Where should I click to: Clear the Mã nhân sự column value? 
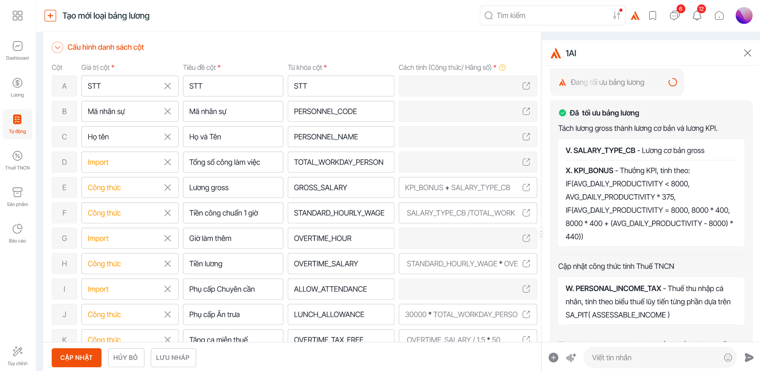click(168, 111)
